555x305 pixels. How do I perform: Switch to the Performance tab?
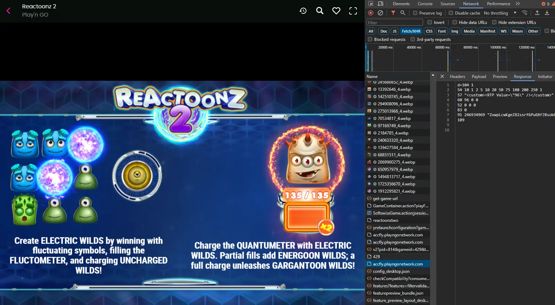[x=498, y=4]
